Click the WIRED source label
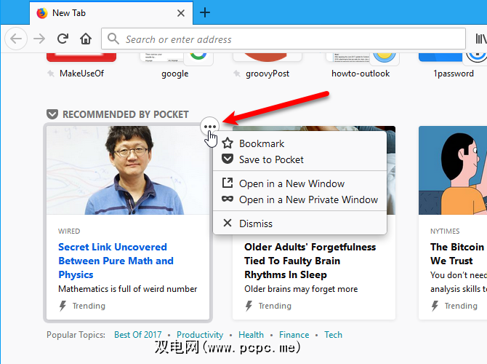Viewport: 487px width, 364px height. point(69,232)
